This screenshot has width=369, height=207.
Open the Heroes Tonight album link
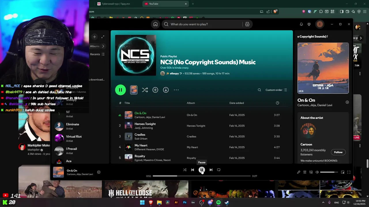(x=196, y=126)
